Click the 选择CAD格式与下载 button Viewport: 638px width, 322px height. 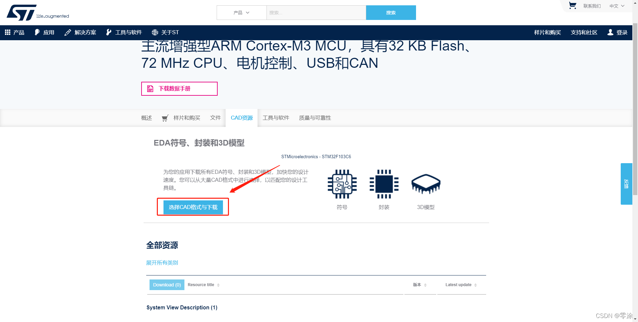click(193, 207)
